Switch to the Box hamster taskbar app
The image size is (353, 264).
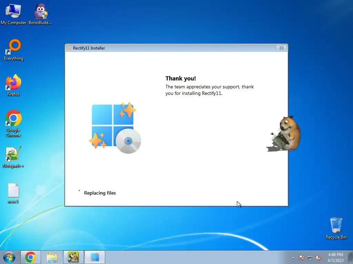click(x=73, y=257)
